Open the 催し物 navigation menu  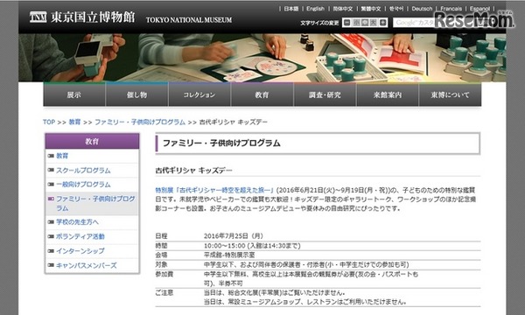point(137,94)
